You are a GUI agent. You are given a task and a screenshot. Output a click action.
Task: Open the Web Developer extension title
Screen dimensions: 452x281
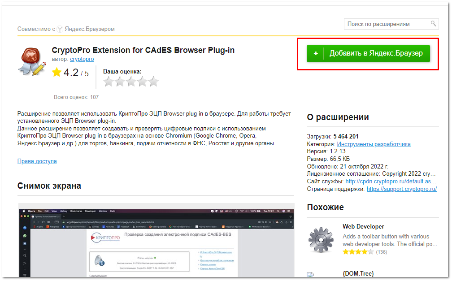point(363,227)
